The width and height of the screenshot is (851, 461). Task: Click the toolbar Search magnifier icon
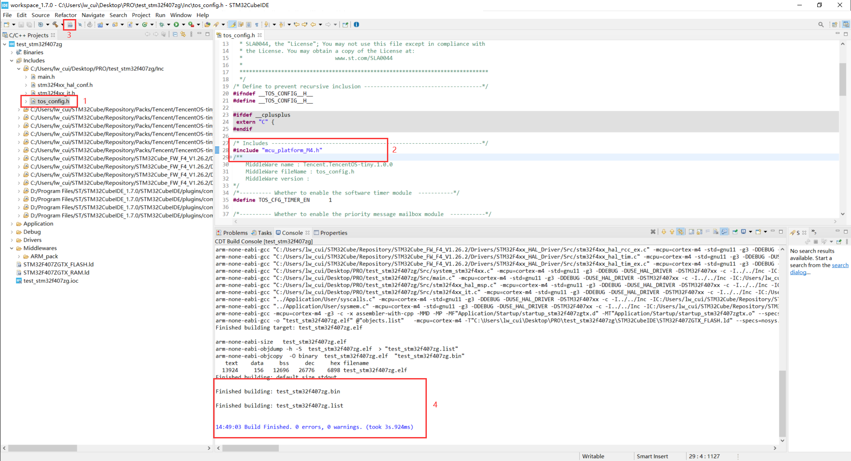pos(821,24)
